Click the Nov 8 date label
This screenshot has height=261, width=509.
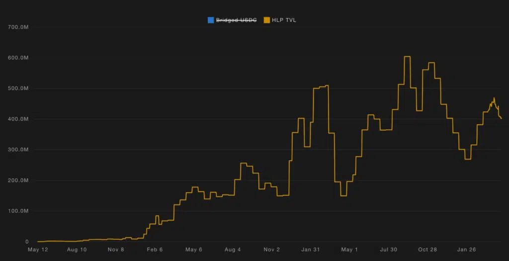(x=115, y=250)
